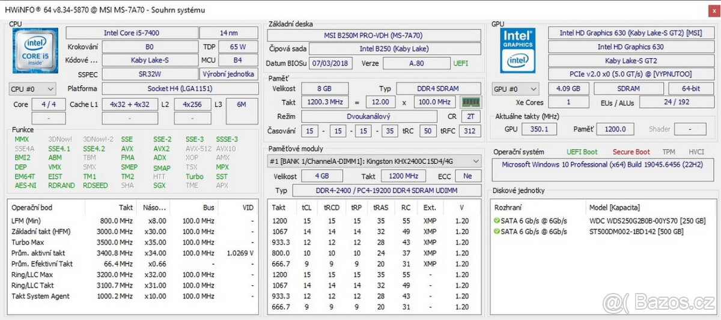721x320 pixels.
Task: Click the Takt System Agent row
Action: [x=133, y=296]
